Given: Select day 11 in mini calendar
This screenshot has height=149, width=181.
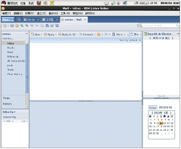Looking at the screenshot, I should (x=161, y=123).
